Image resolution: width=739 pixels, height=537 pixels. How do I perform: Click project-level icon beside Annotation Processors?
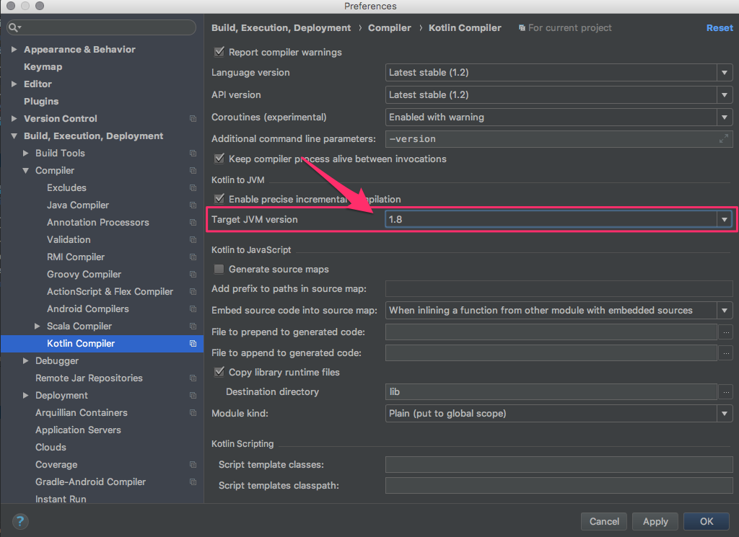(193, 222)
